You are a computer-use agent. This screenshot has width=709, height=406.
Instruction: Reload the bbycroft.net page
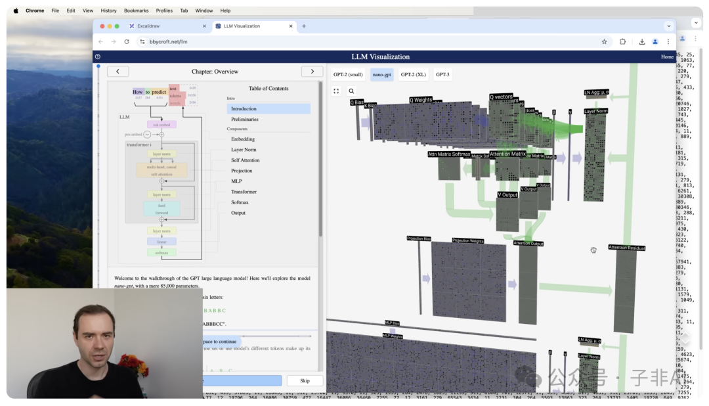(127, 41)
